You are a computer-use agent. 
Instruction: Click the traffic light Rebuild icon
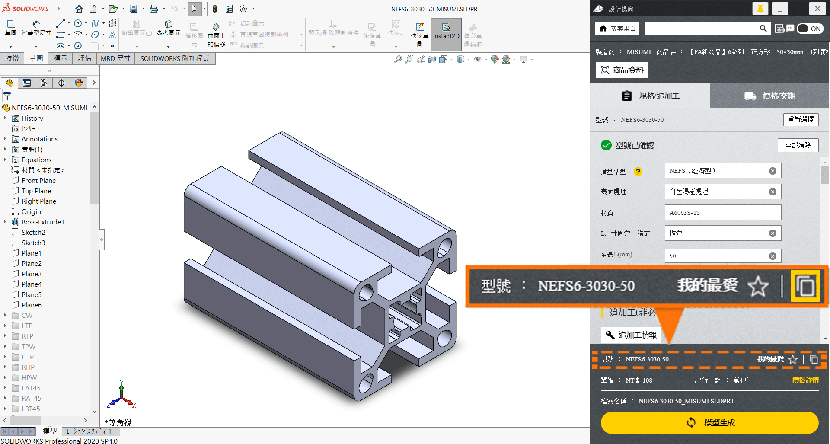coord(215,9)
